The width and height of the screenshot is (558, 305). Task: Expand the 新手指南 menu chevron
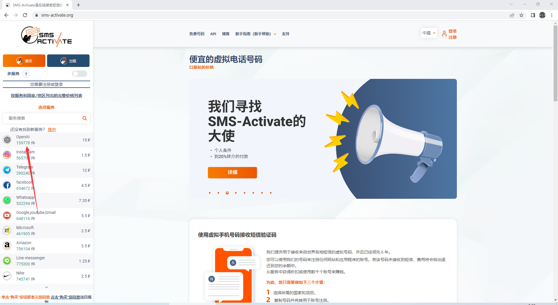point(275,34)
